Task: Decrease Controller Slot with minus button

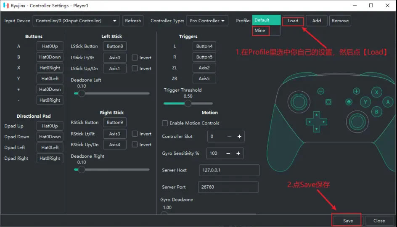Action: pos(229,136)
